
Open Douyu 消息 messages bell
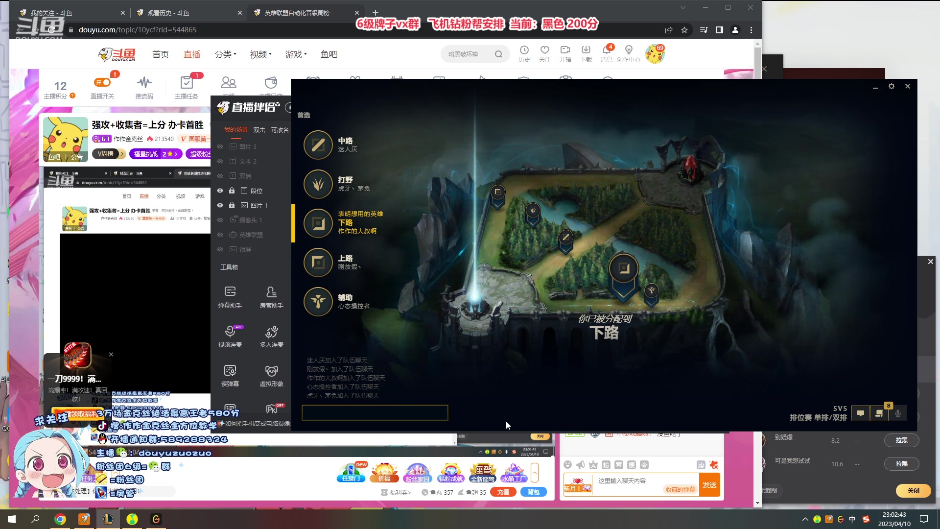tap(607, 54)
